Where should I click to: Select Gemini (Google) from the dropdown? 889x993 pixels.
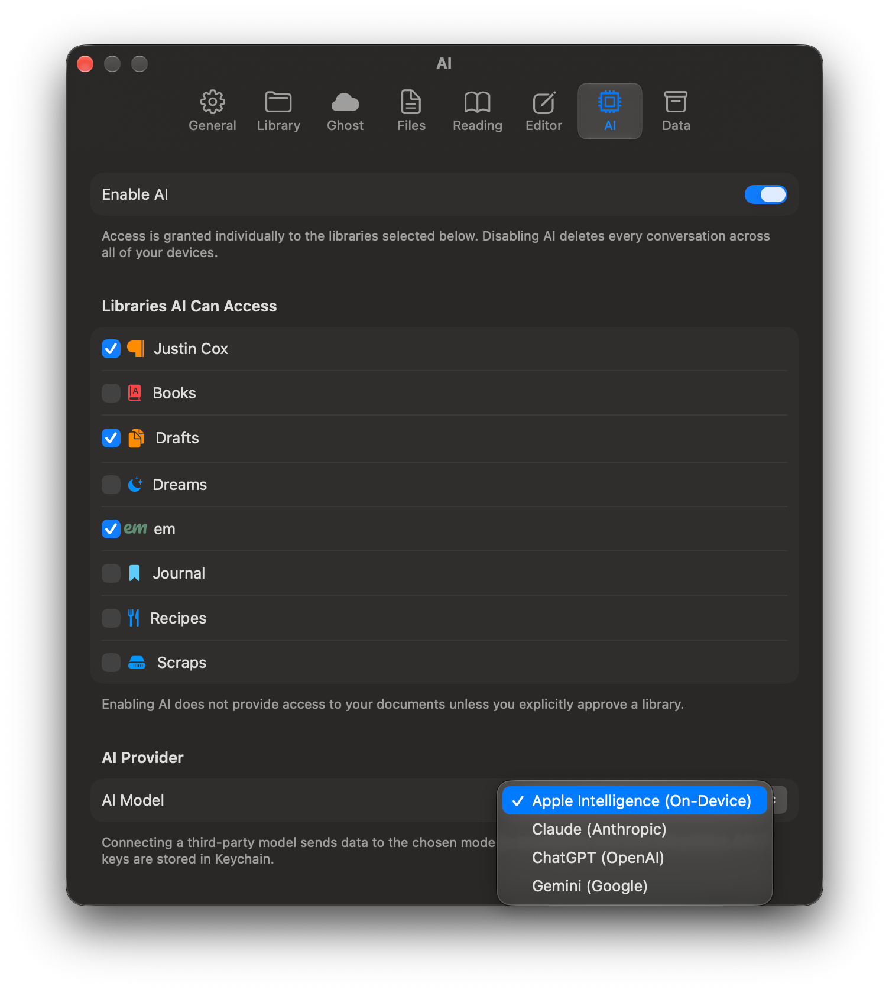[634, 886]
